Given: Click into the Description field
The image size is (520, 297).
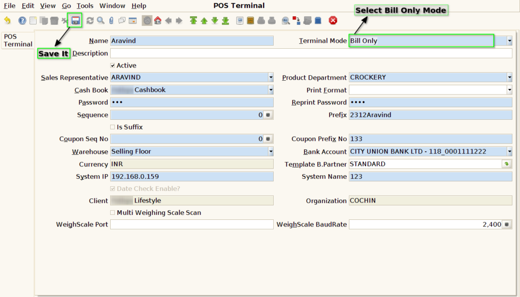Looking at the screenshot, I should (311, 53).
